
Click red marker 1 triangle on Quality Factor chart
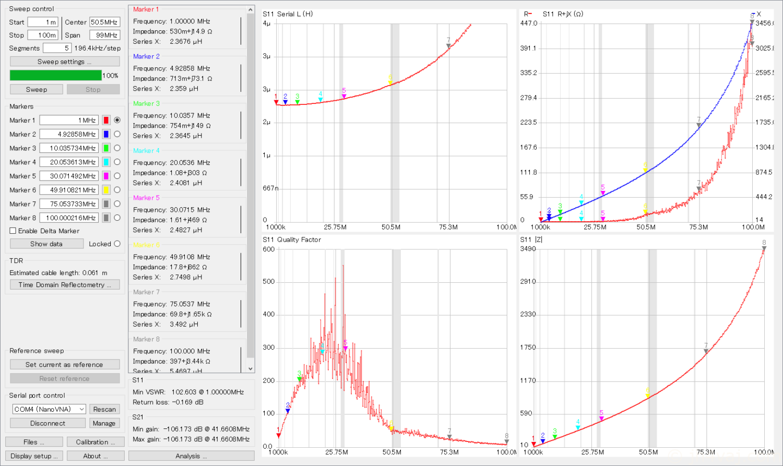279,436
